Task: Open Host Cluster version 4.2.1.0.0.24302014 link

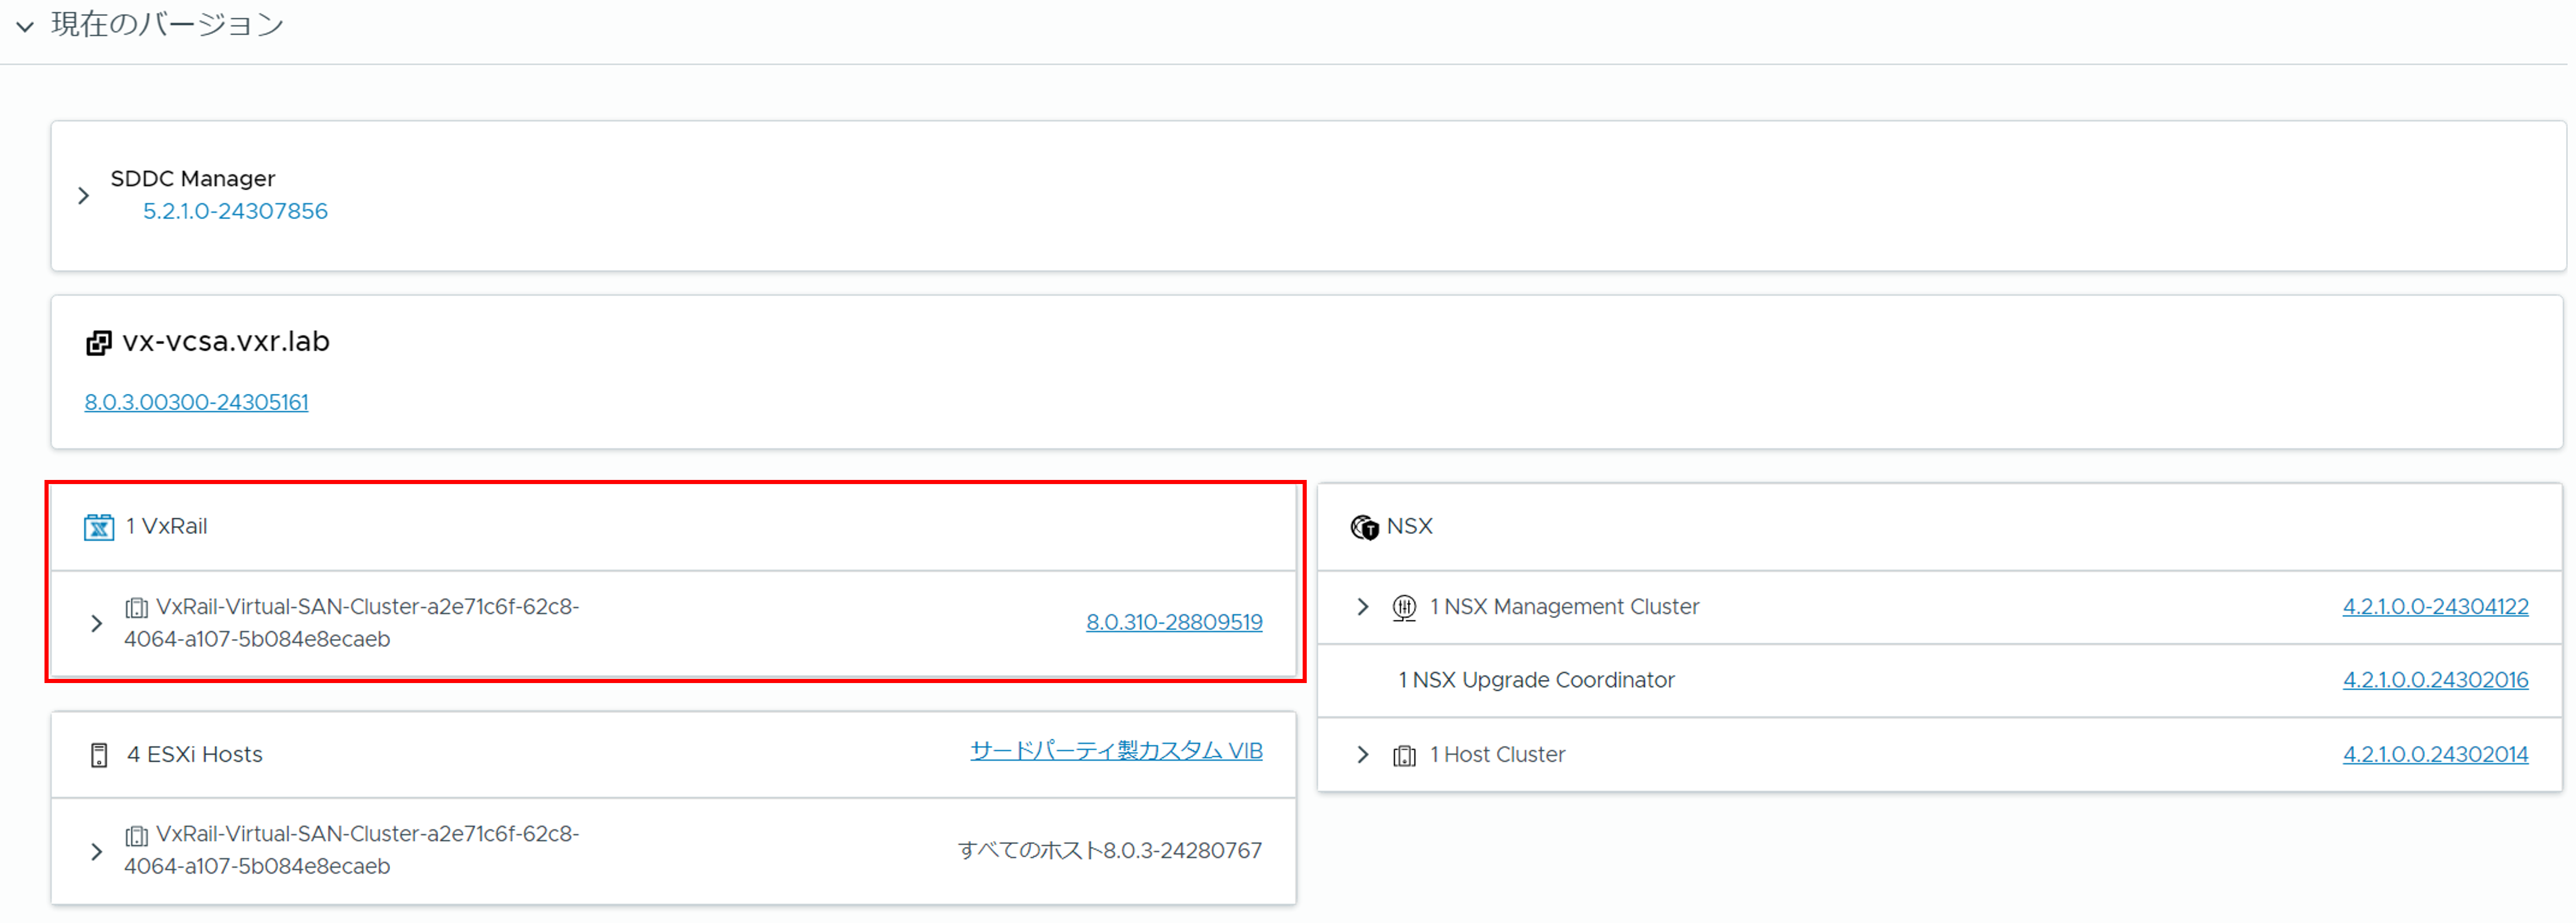Action: coord(2435,755)
